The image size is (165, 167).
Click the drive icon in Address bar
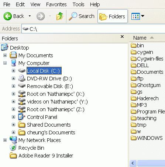(x=25, y=29)
